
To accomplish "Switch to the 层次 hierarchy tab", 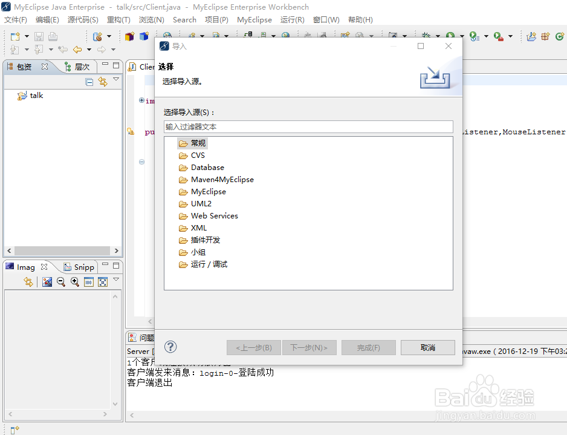I will tap(77, 67).
